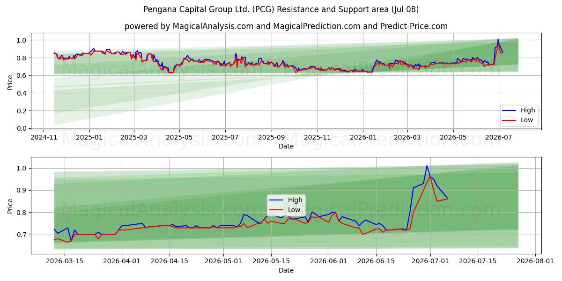Click the upper chart '0.2' price tick
The image size is (562, 281).
(x=23, y=111)
